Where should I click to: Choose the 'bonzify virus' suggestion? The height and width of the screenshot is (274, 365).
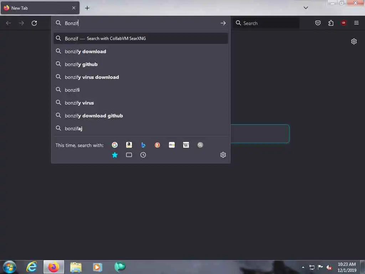pos(140,103)
